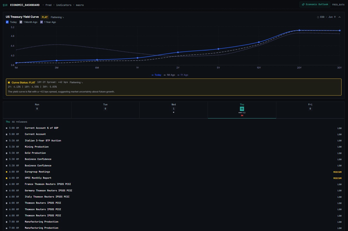Click the indicators breadcrumb tag
This screenshot has height=231, width=348.
(x=64, y=5)
